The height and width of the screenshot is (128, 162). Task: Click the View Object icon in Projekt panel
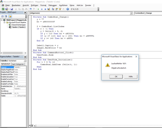click(6, 16)
